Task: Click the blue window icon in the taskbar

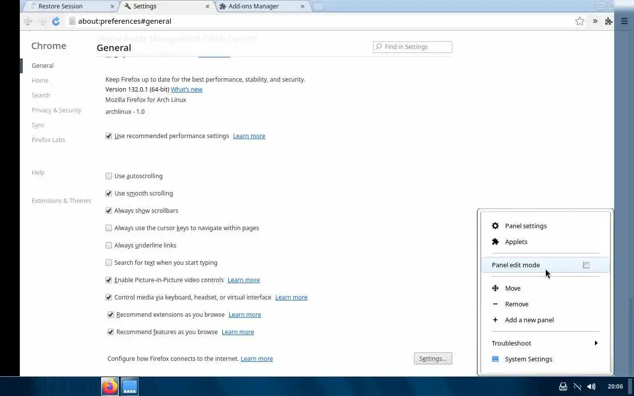Action: pyautogui.click(x=130, y=387)
